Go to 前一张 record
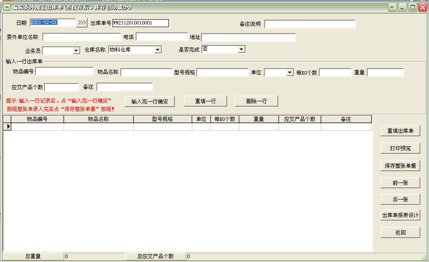The width and height of the screenshot is (429, 262). point(400,183)
